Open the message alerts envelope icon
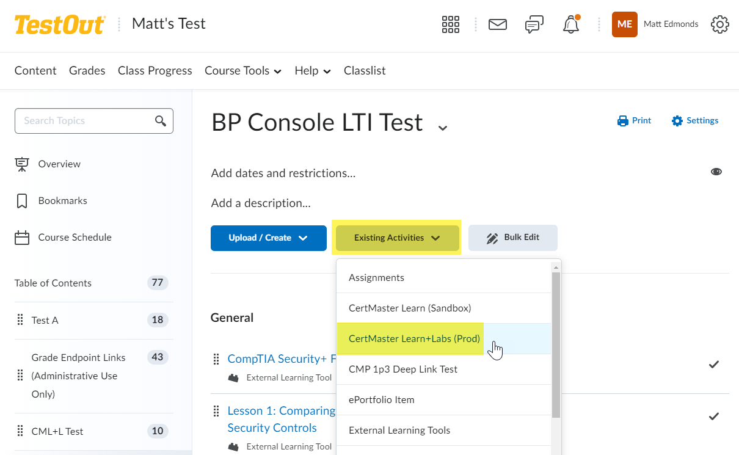 (497, 24)
